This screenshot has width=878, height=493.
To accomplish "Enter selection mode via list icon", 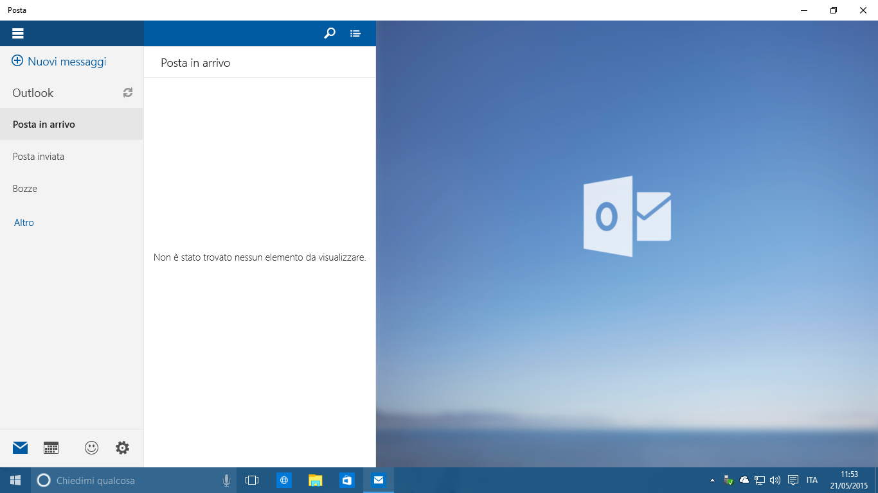I will click(355, 33).
